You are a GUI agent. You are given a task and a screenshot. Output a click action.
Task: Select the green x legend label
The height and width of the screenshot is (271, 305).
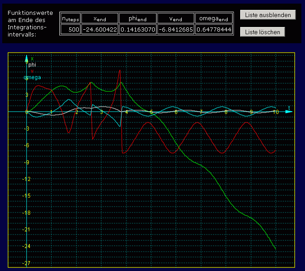point(32,59)
